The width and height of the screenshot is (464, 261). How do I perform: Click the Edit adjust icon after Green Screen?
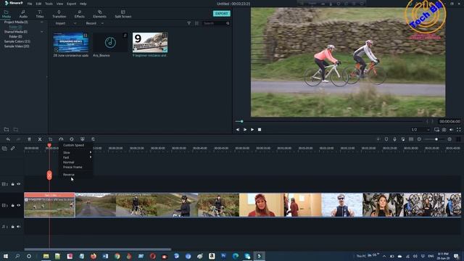tap(93, 139)
